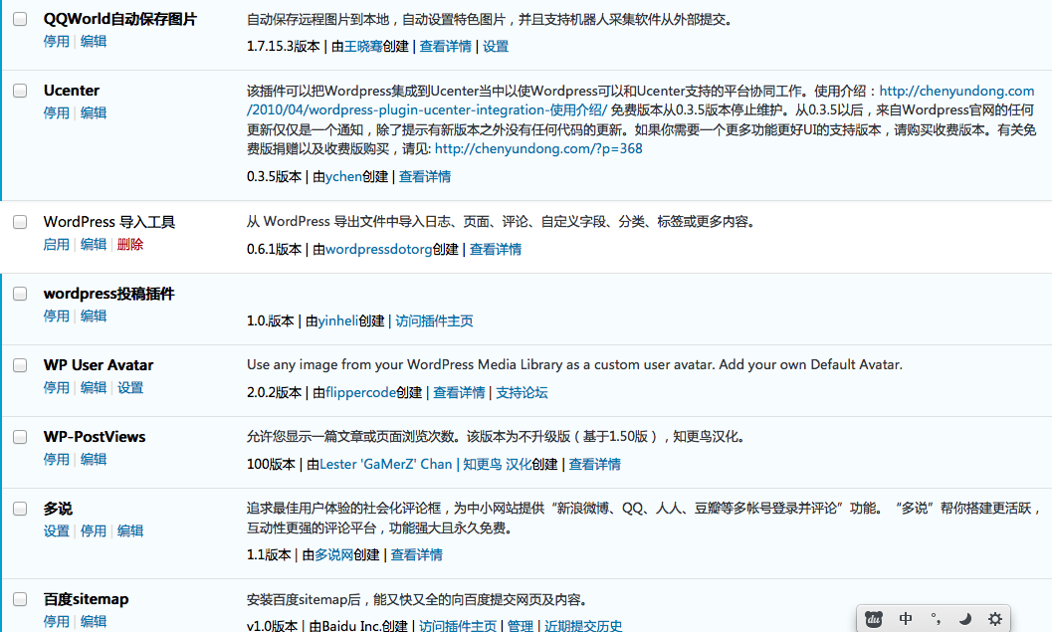This screenshot has width=1052, height=632.
Task: Activate WordPress 导入工具 via 启用
Action: [x=57, y=244]
